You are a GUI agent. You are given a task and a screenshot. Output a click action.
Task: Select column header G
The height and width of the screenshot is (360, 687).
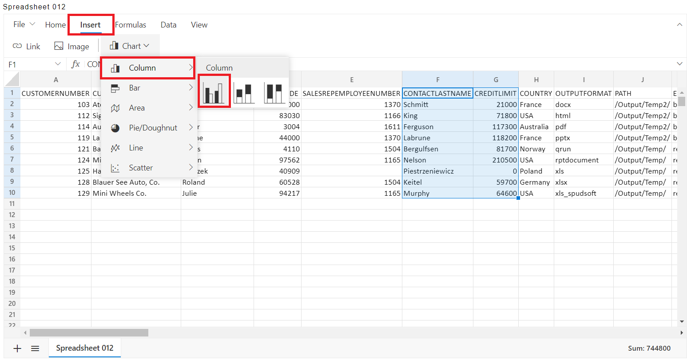pyautogui.click(x=496, y=80)
